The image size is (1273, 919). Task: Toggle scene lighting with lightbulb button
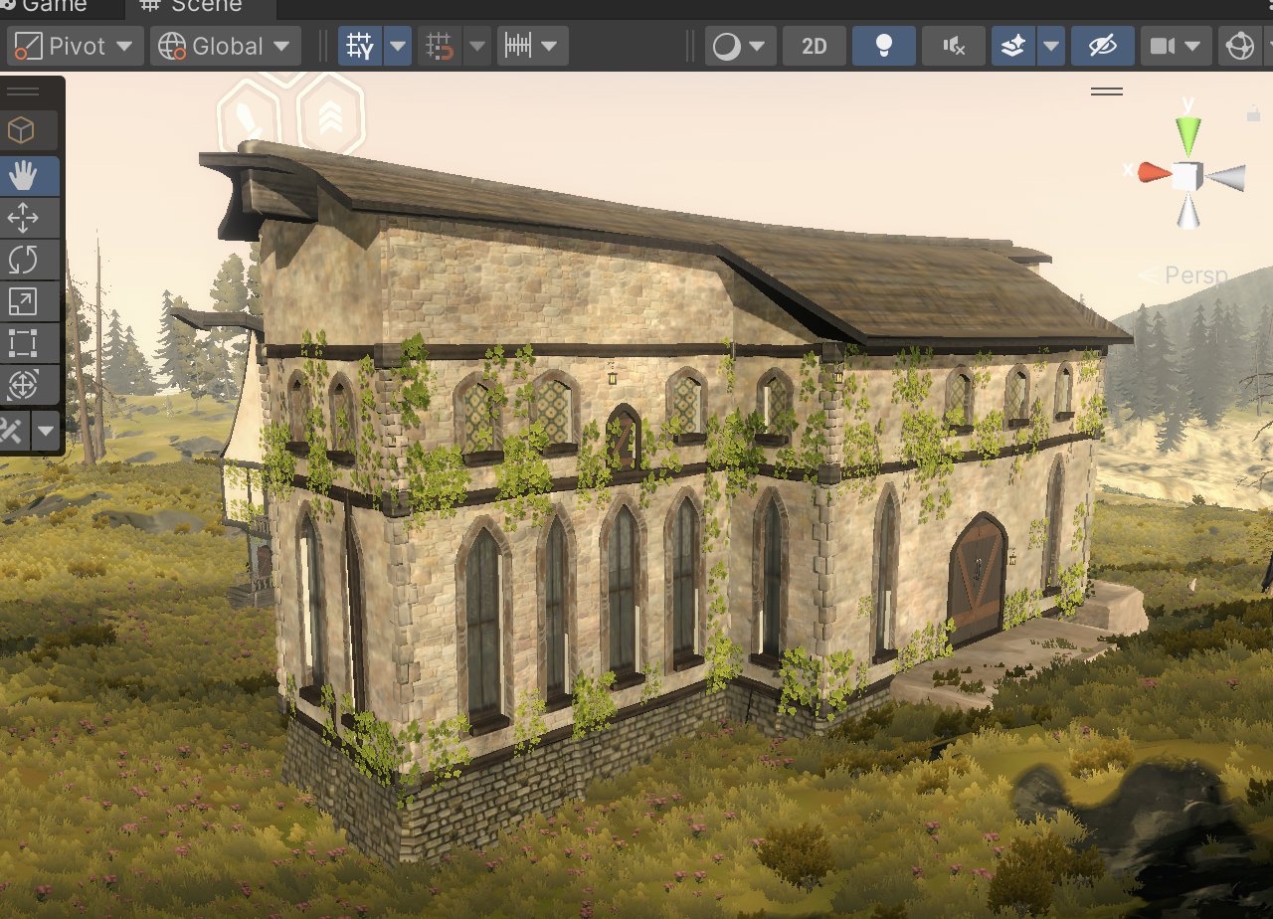coord(882,47)
